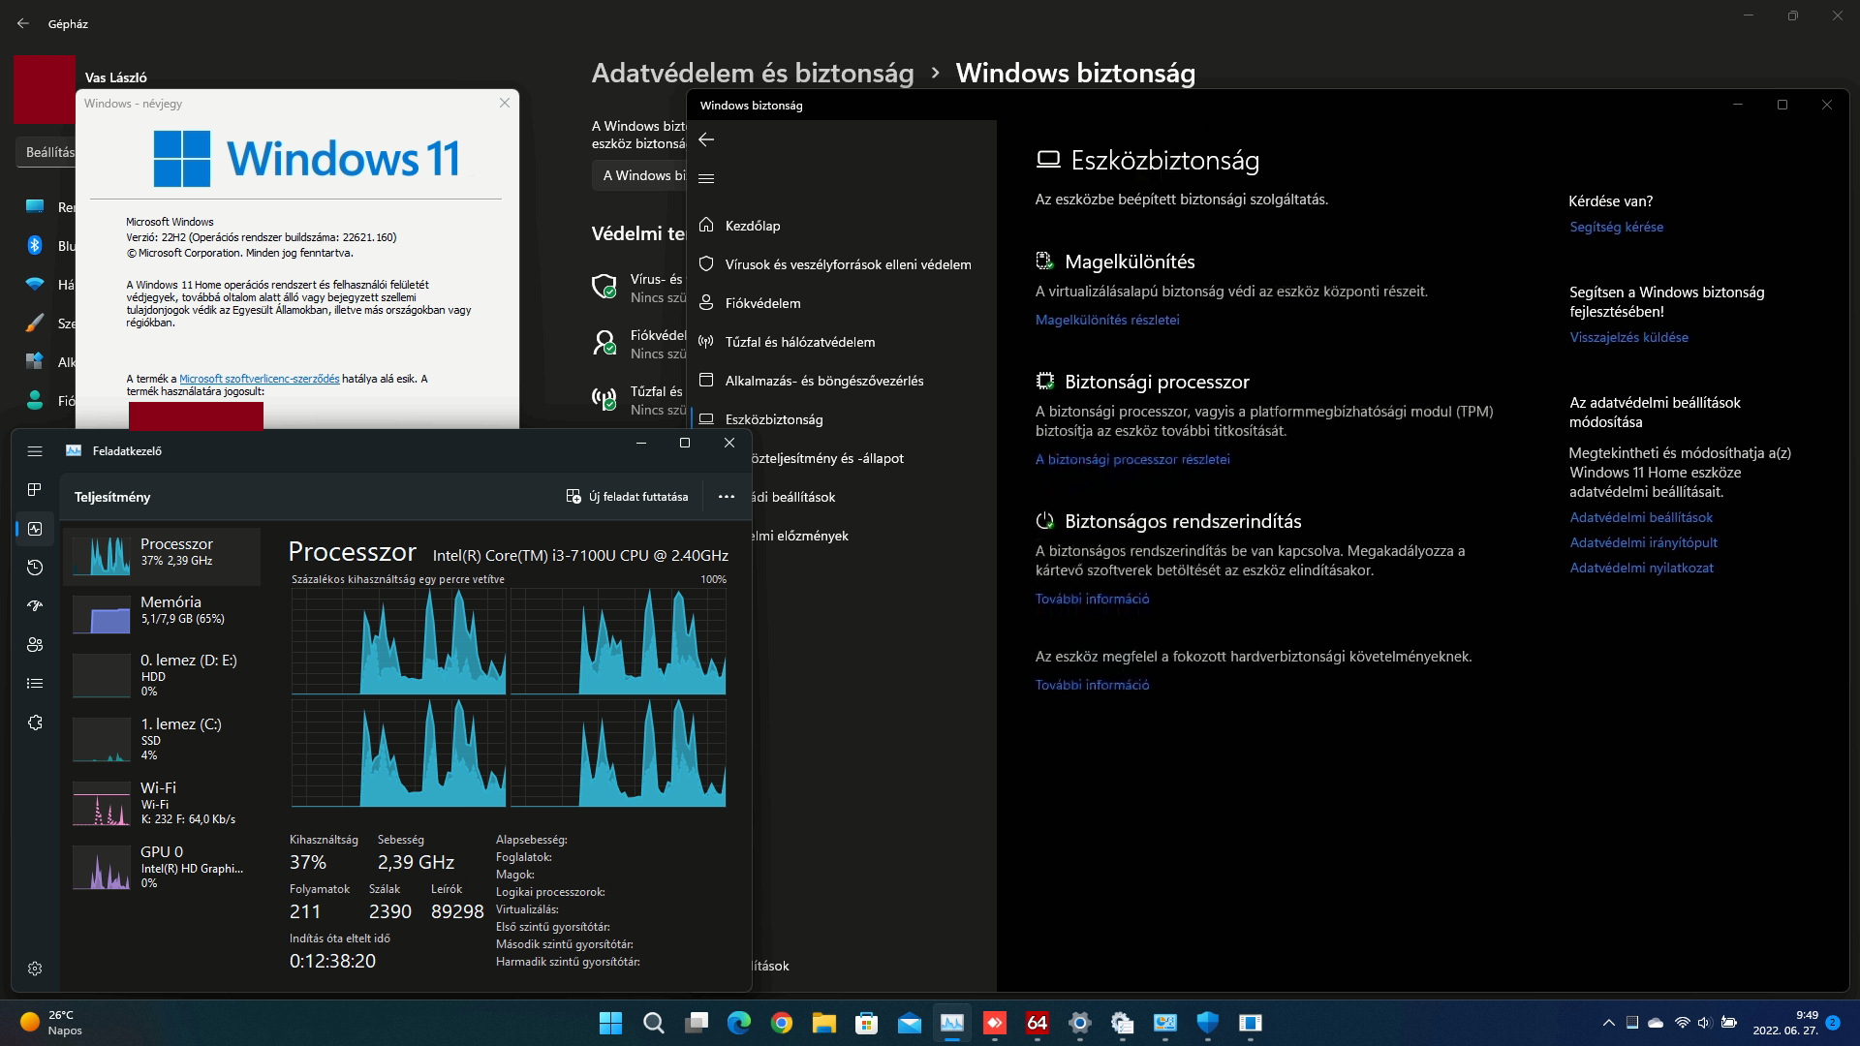The height and width of the screenshot is (1046, 1860).
Task: Click Bluetooth icon in Gépház sidebar
Action: 35,245
